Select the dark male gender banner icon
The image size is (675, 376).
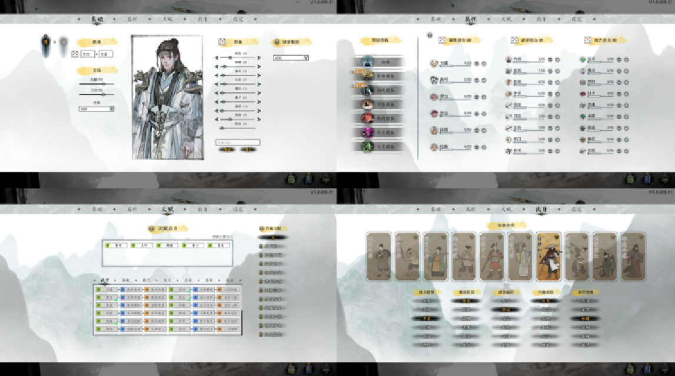[45, 43]
